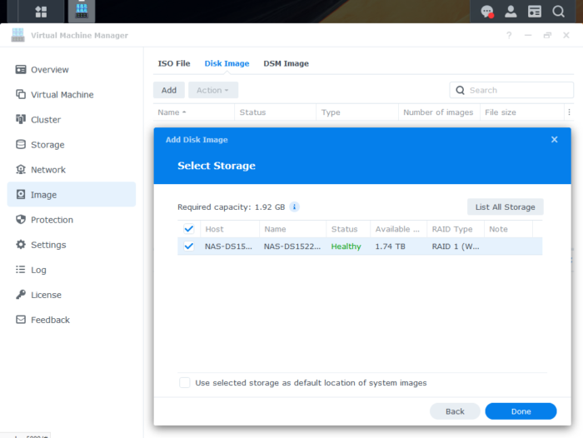Open notifications chat bubble icon
Image resolution: width=583 pixels, height=438 pixels.
pos(487,12)
